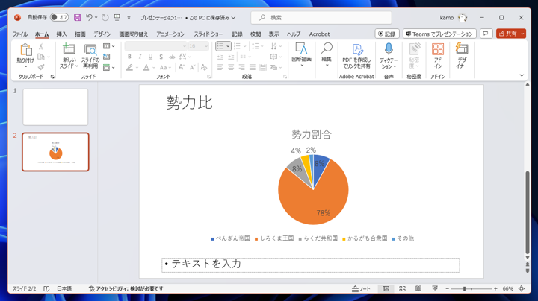Click the Cut scissors icon
538x301 pixels.
tap(41, 46)
